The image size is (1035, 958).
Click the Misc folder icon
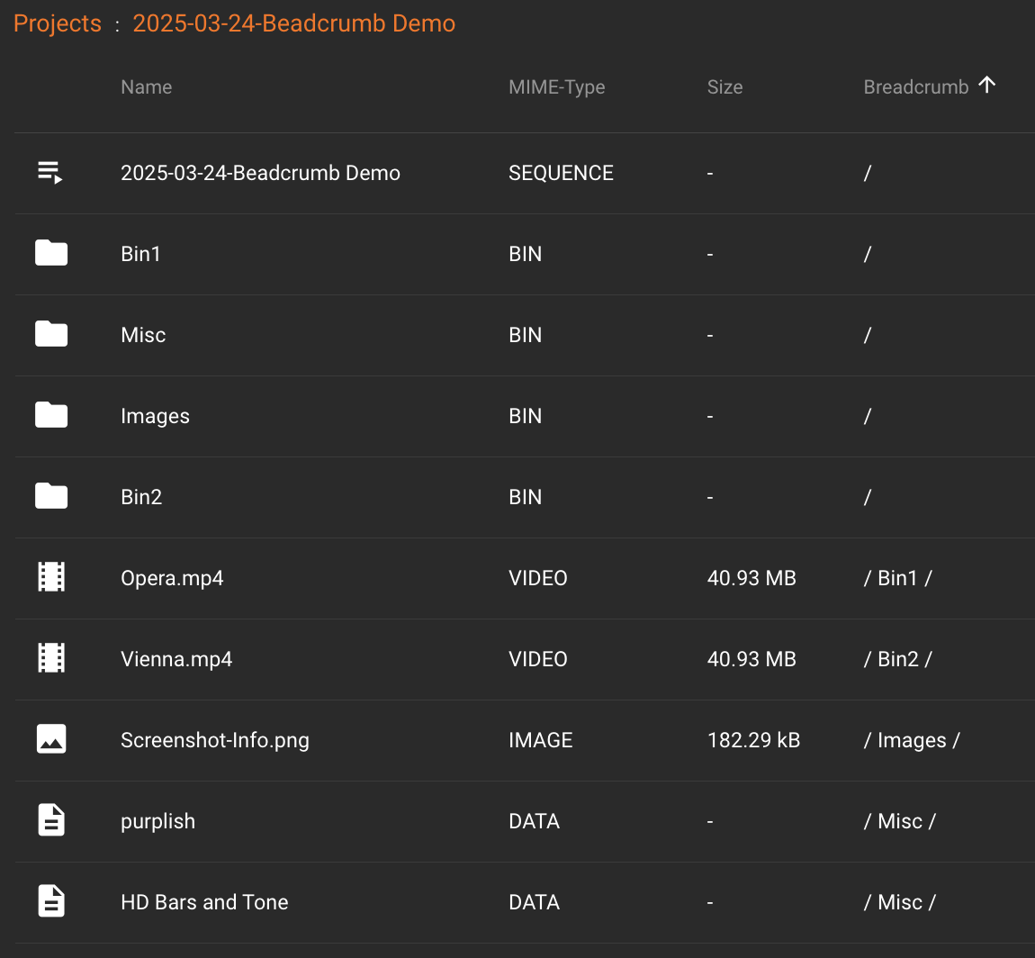51,335
